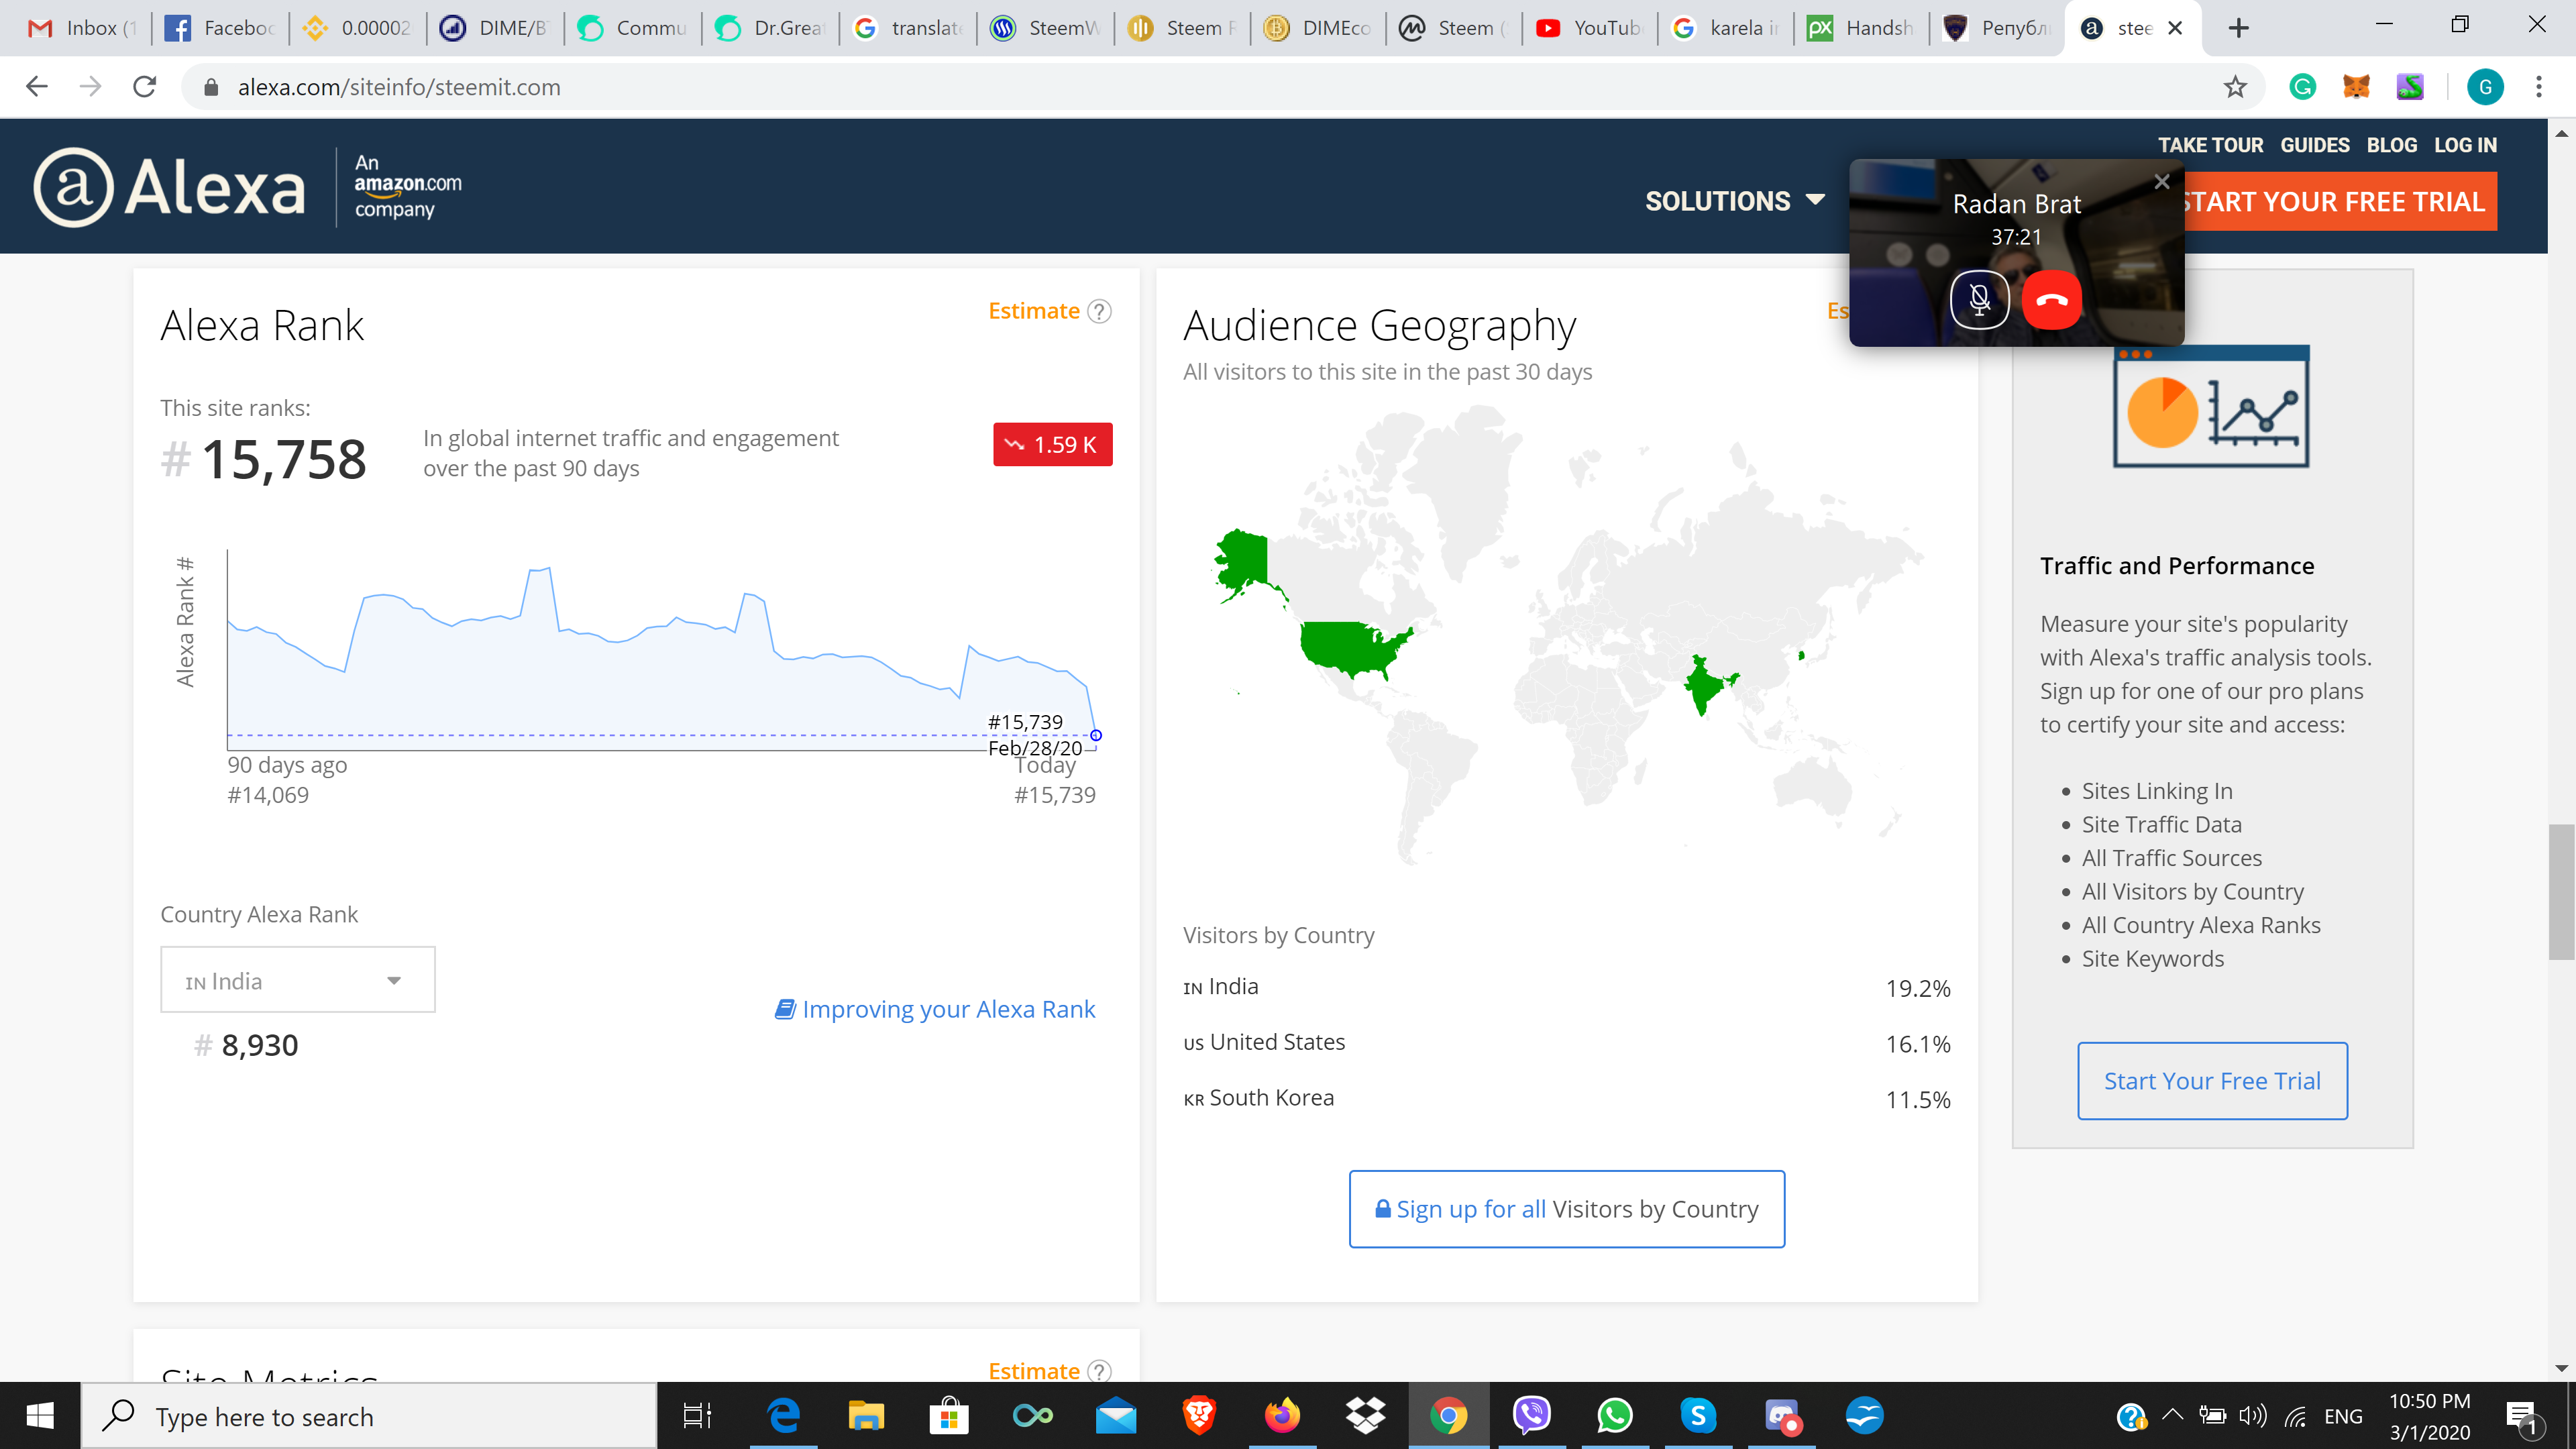2576x1449 pixels.
Task: Open Windows Start menu
Action: point(40,1416)
